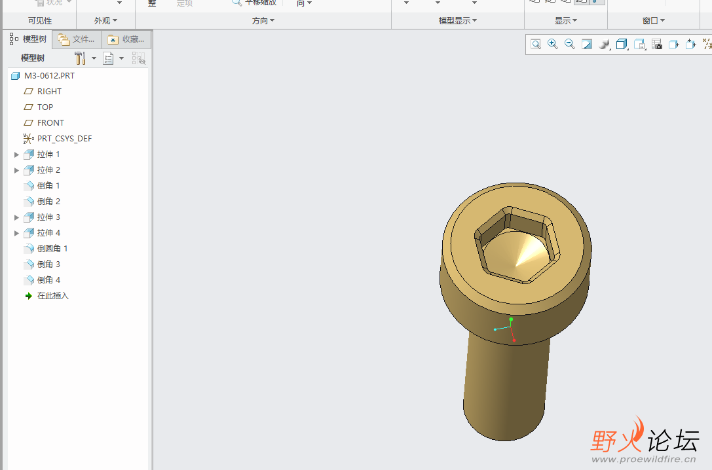Click the Refit zoom-to-fit icon
Image resolution: width=712 pixels, height=470 pixels.
(536, 44)
